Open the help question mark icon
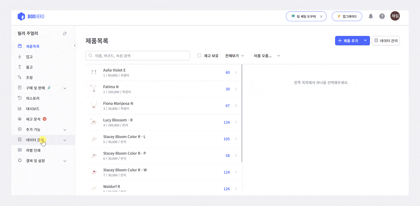The width and height of the screenshot is (420, 206). point(382,16)
